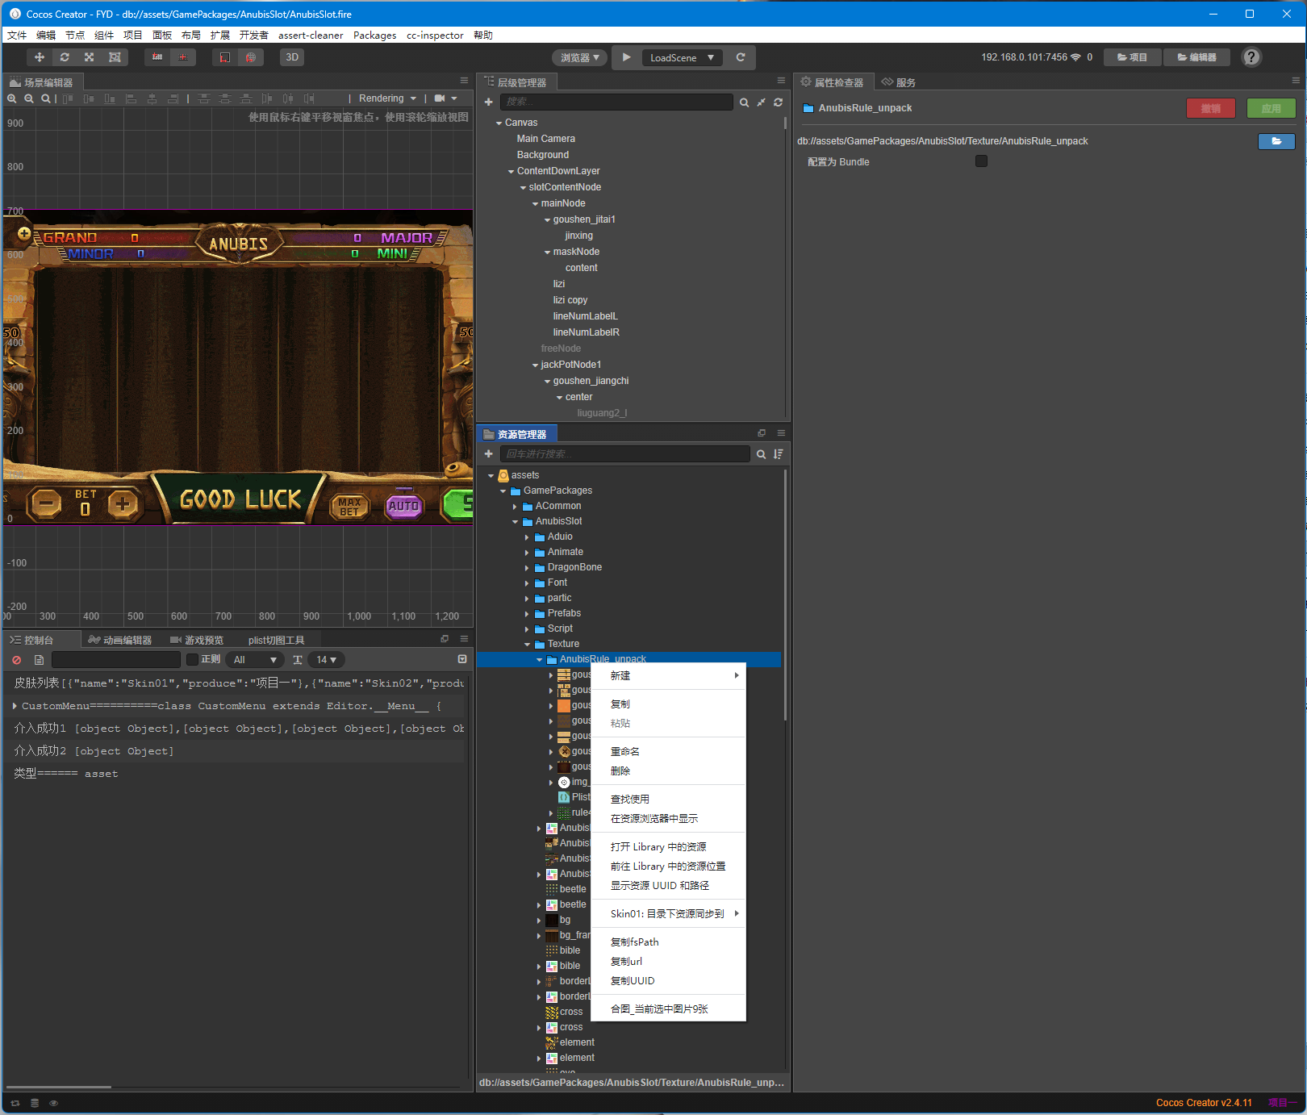This screenshot has height=1115, width=1307.
Task: Click the refresh preview icon
Action: (741, 57)
